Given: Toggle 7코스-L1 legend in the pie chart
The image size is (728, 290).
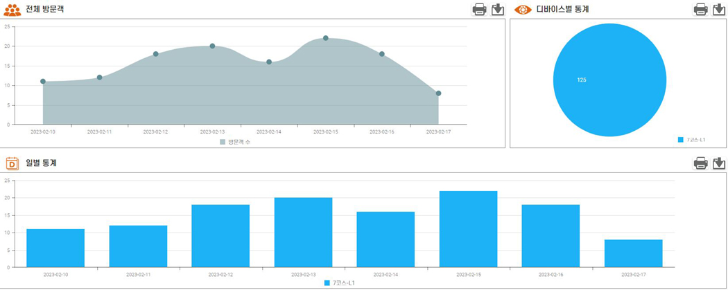Looking at the screenshot, I should tap(691, 140).
